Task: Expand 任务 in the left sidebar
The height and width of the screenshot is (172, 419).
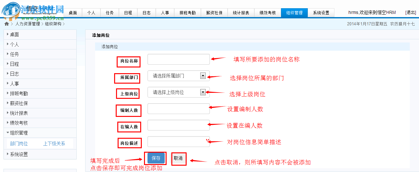Action: (40, 54)
